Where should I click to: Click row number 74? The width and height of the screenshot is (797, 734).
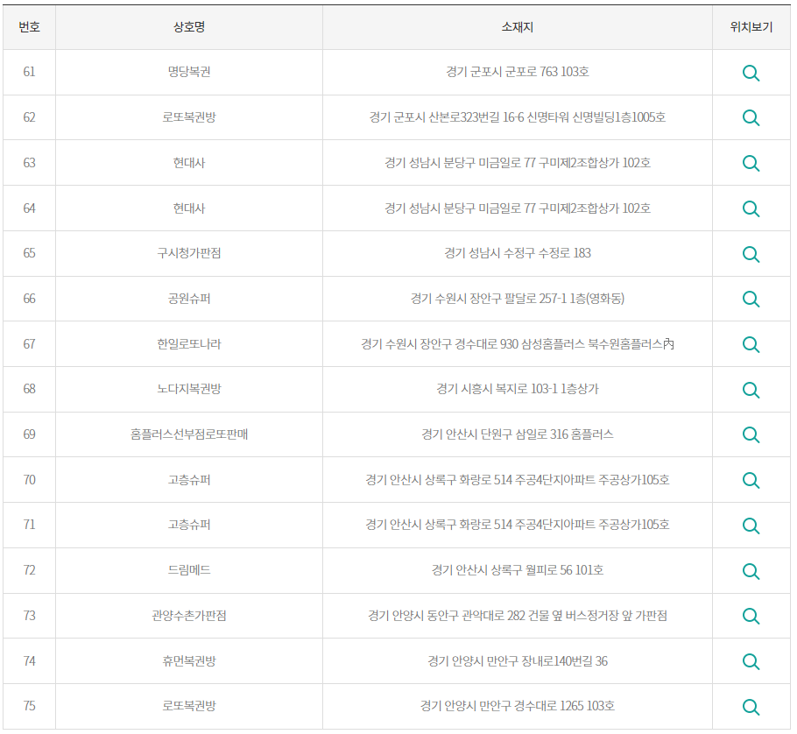tap(30, 660)
